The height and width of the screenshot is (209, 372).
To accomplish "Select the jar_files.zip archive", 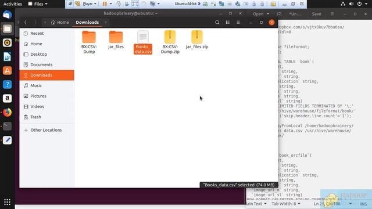I will point(197,40).
